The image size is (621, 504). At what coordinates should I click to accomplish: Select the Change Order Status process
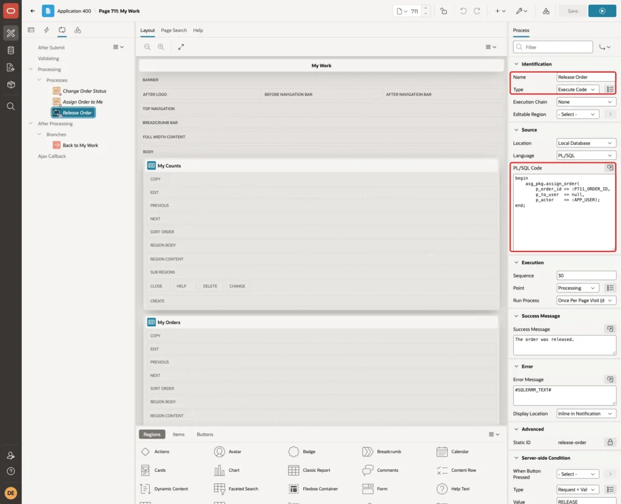point(84,91)
